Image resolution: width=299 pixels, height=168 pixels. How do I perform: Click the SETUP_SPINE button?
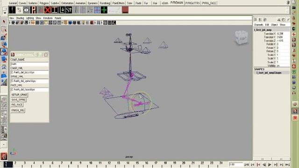[19, 95]
